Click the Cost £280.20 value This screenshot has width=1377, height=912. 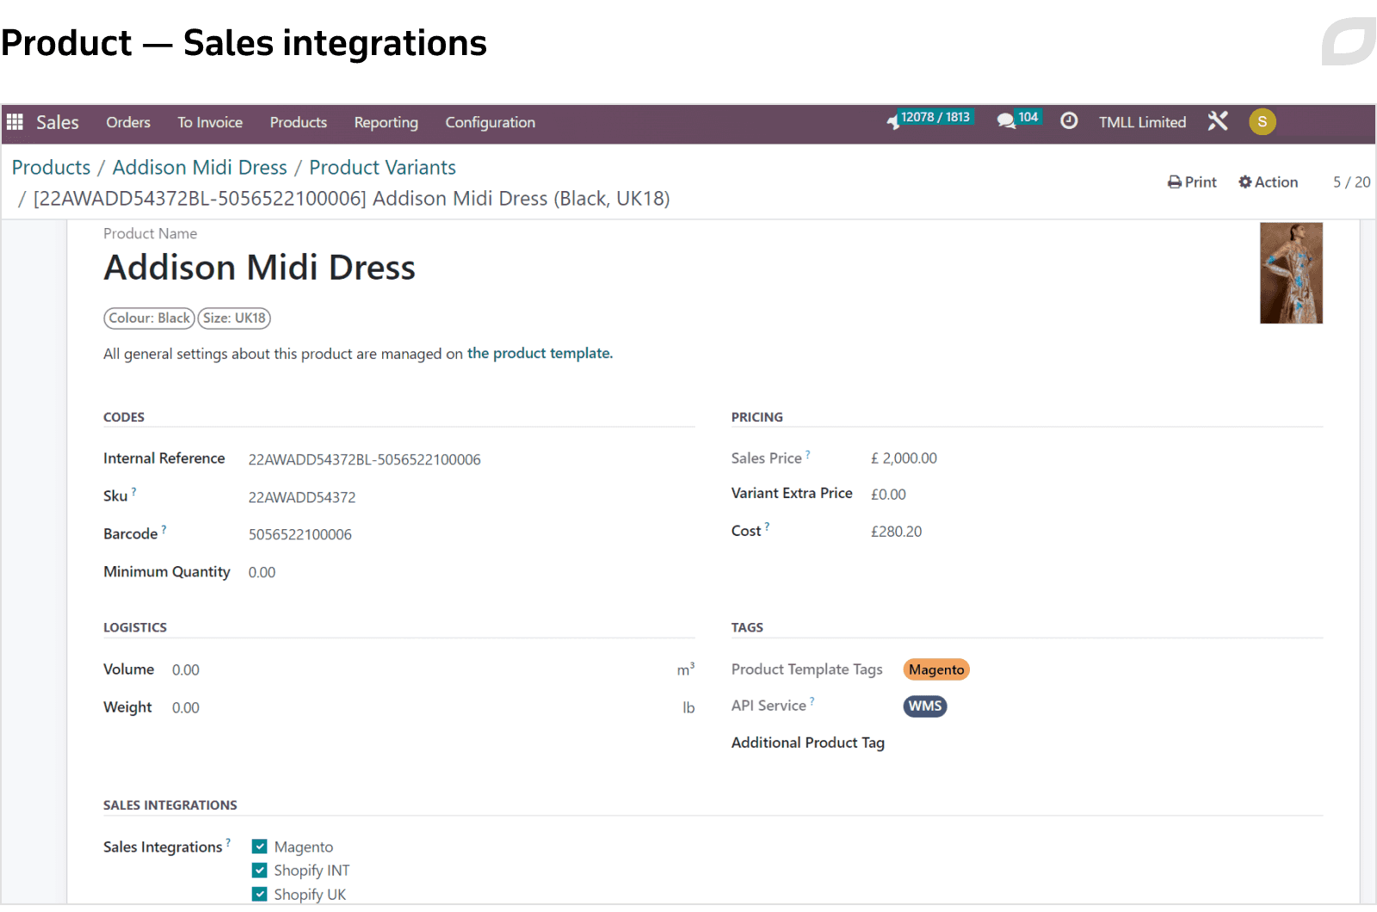click(x=896, y=532)
